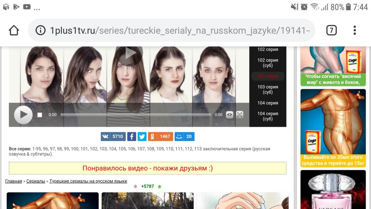Screen dimensions: 371x209
Task: Click the large play button in the video player
Action: tap(23, 115)
